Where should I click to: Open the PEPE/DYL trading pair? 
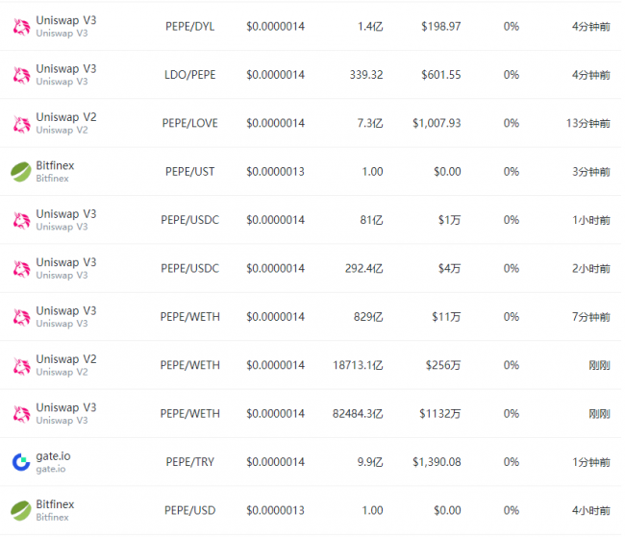189,27
